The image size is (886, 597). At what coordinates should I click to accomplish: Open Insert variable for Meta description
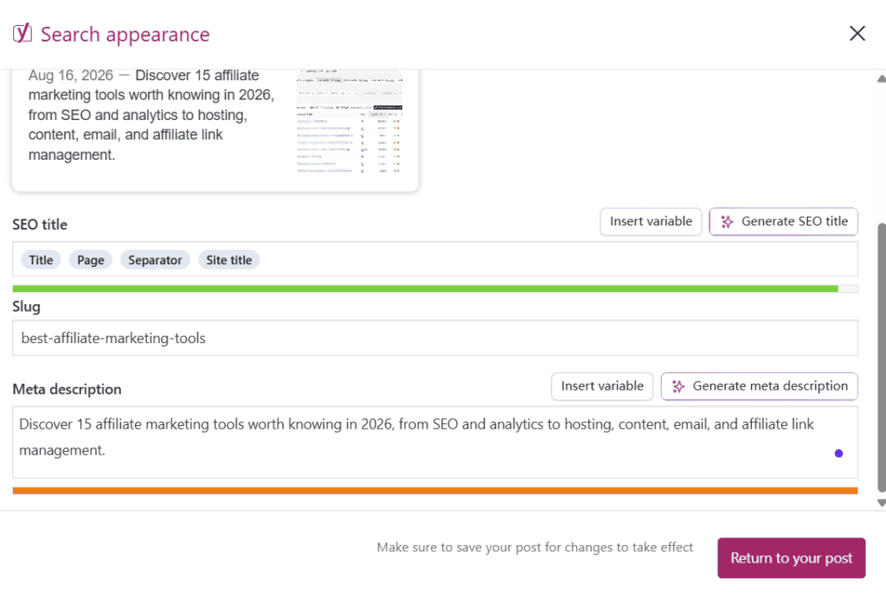pos(602,386)
